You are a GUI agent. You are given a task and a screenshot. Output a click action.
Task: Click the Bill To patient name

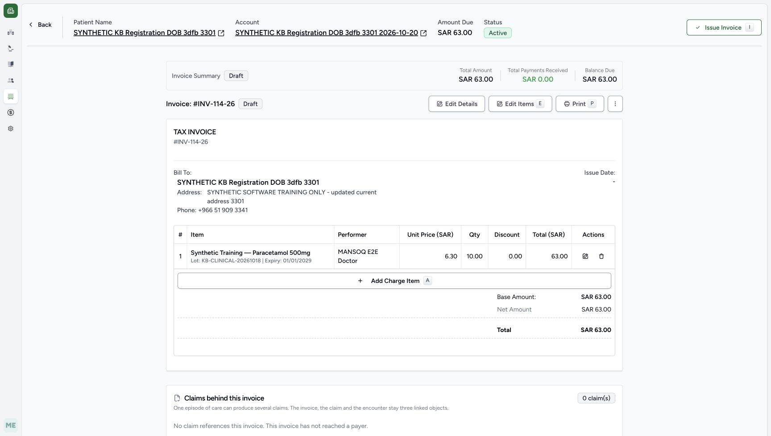click(x=248, y=183)
